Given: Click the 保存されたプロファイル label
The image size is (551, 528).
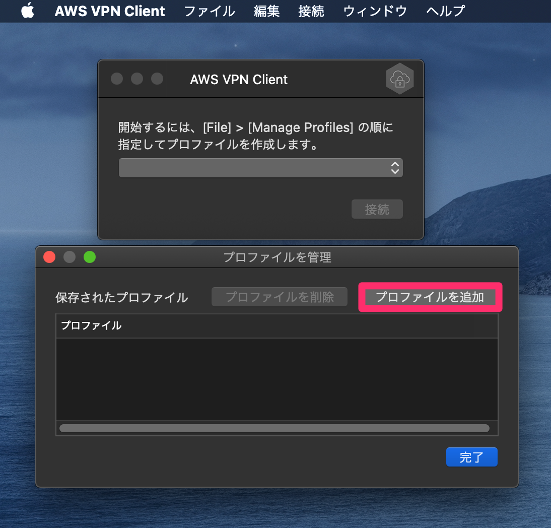Looking at the screenshot, I should click(121, 298).
